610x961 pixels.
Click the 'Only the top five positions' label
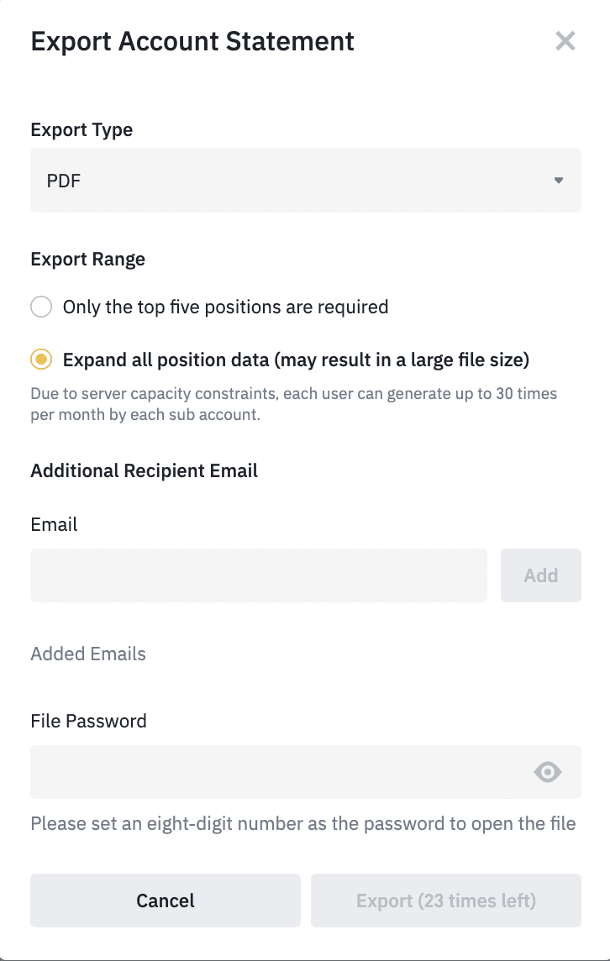point(225,307)
